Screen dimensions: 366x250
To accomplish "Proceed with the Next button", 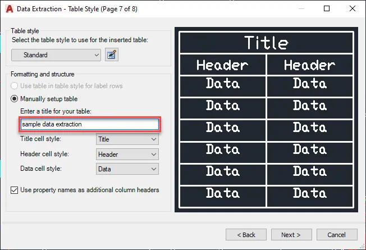I will (291, 235).
